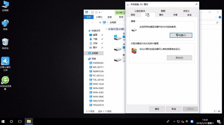
Task: Click the 应用(A) apply button
Action: coord(190,109)
